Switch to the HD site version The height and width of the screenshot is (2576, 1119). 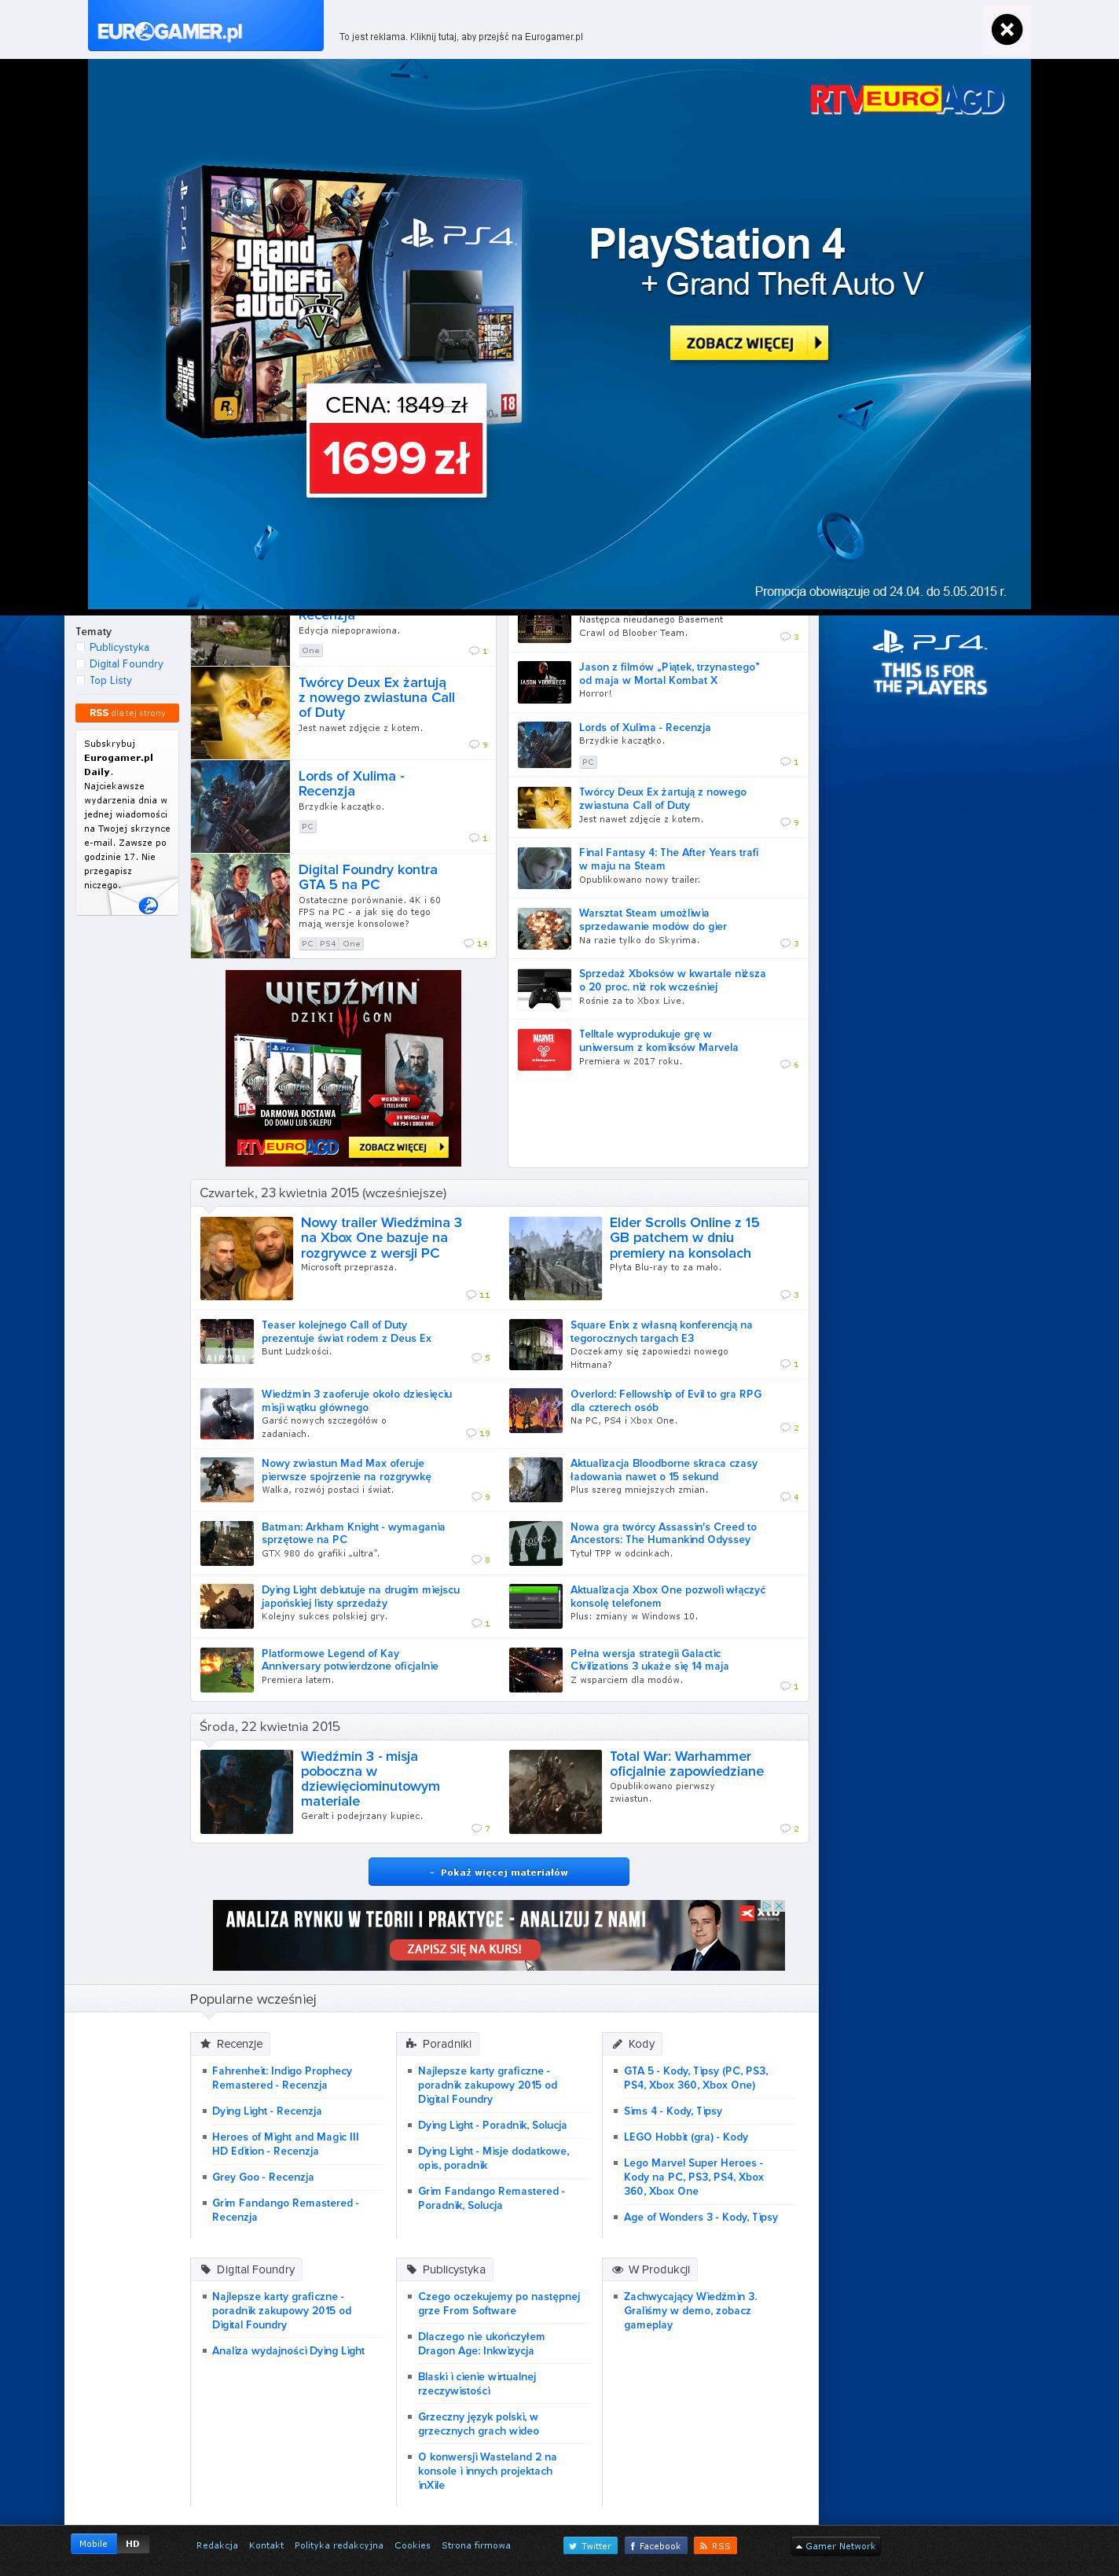(133, 2543)
